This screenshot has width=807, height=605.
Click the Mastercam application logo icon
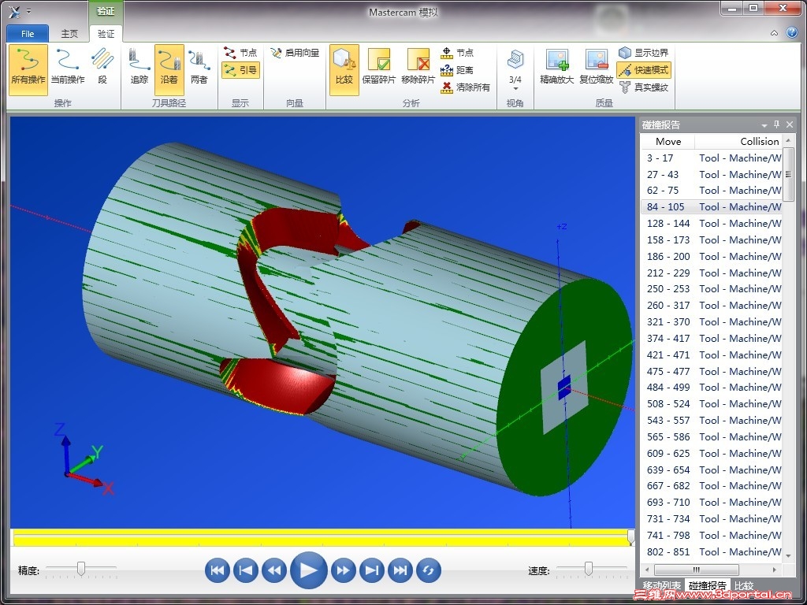[14, 11]
